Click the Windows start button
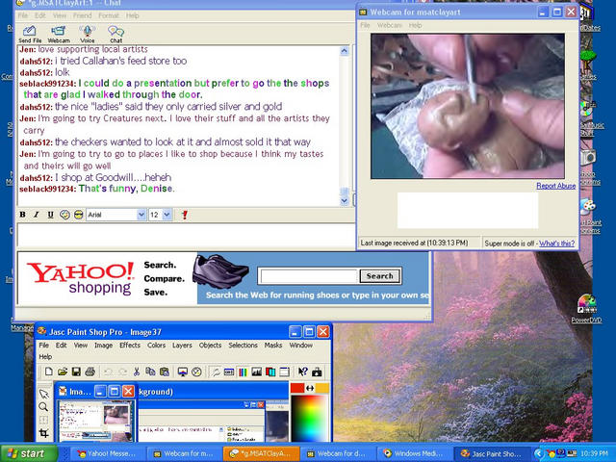Viewport: 616px width, 462px height. 28,453
